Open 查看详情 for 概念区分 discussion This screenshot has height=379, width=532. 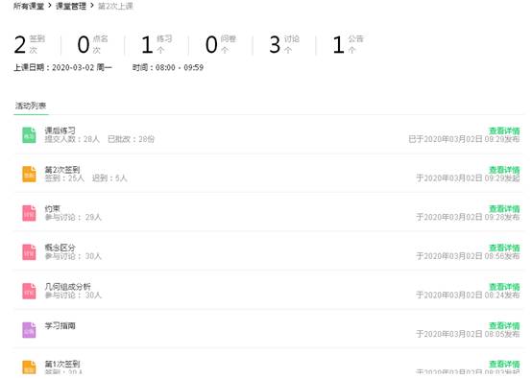(504, 248)
